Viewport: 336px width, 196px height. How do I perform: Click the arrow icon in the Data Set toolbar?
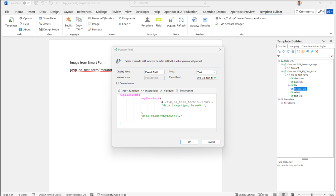point(279,51)
